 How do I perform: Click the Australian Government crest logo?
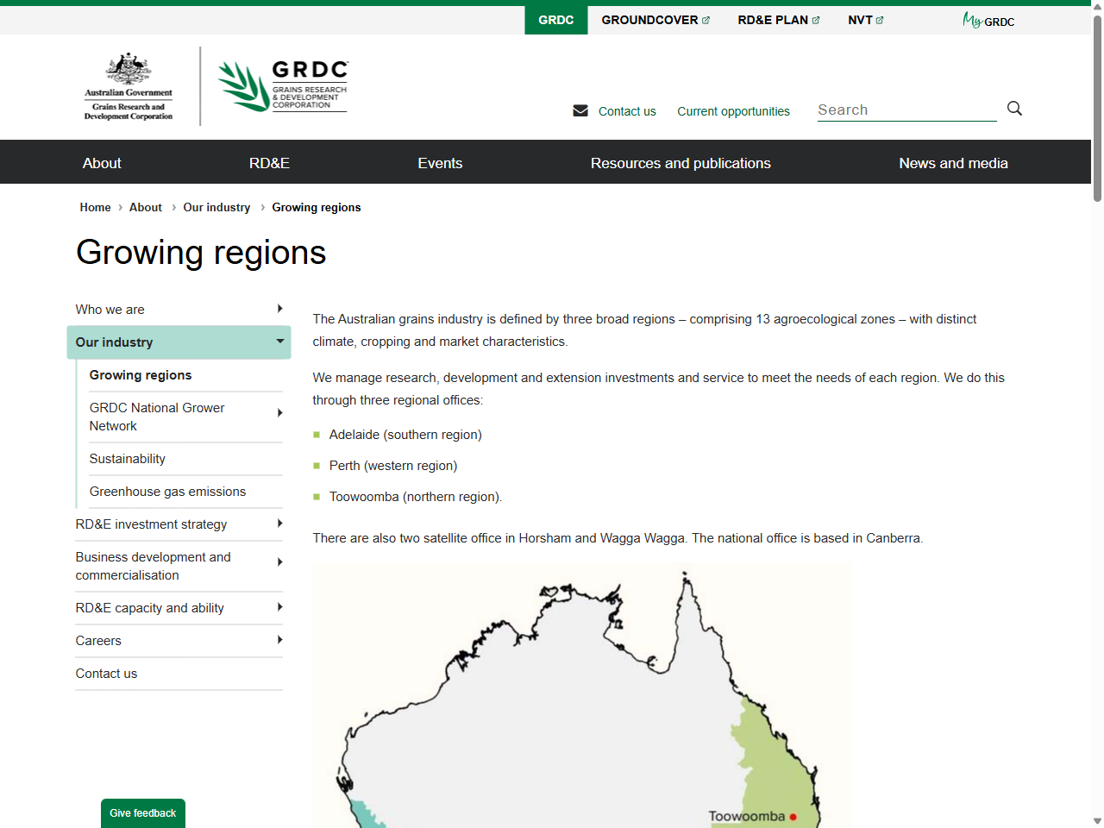point(129,86)
